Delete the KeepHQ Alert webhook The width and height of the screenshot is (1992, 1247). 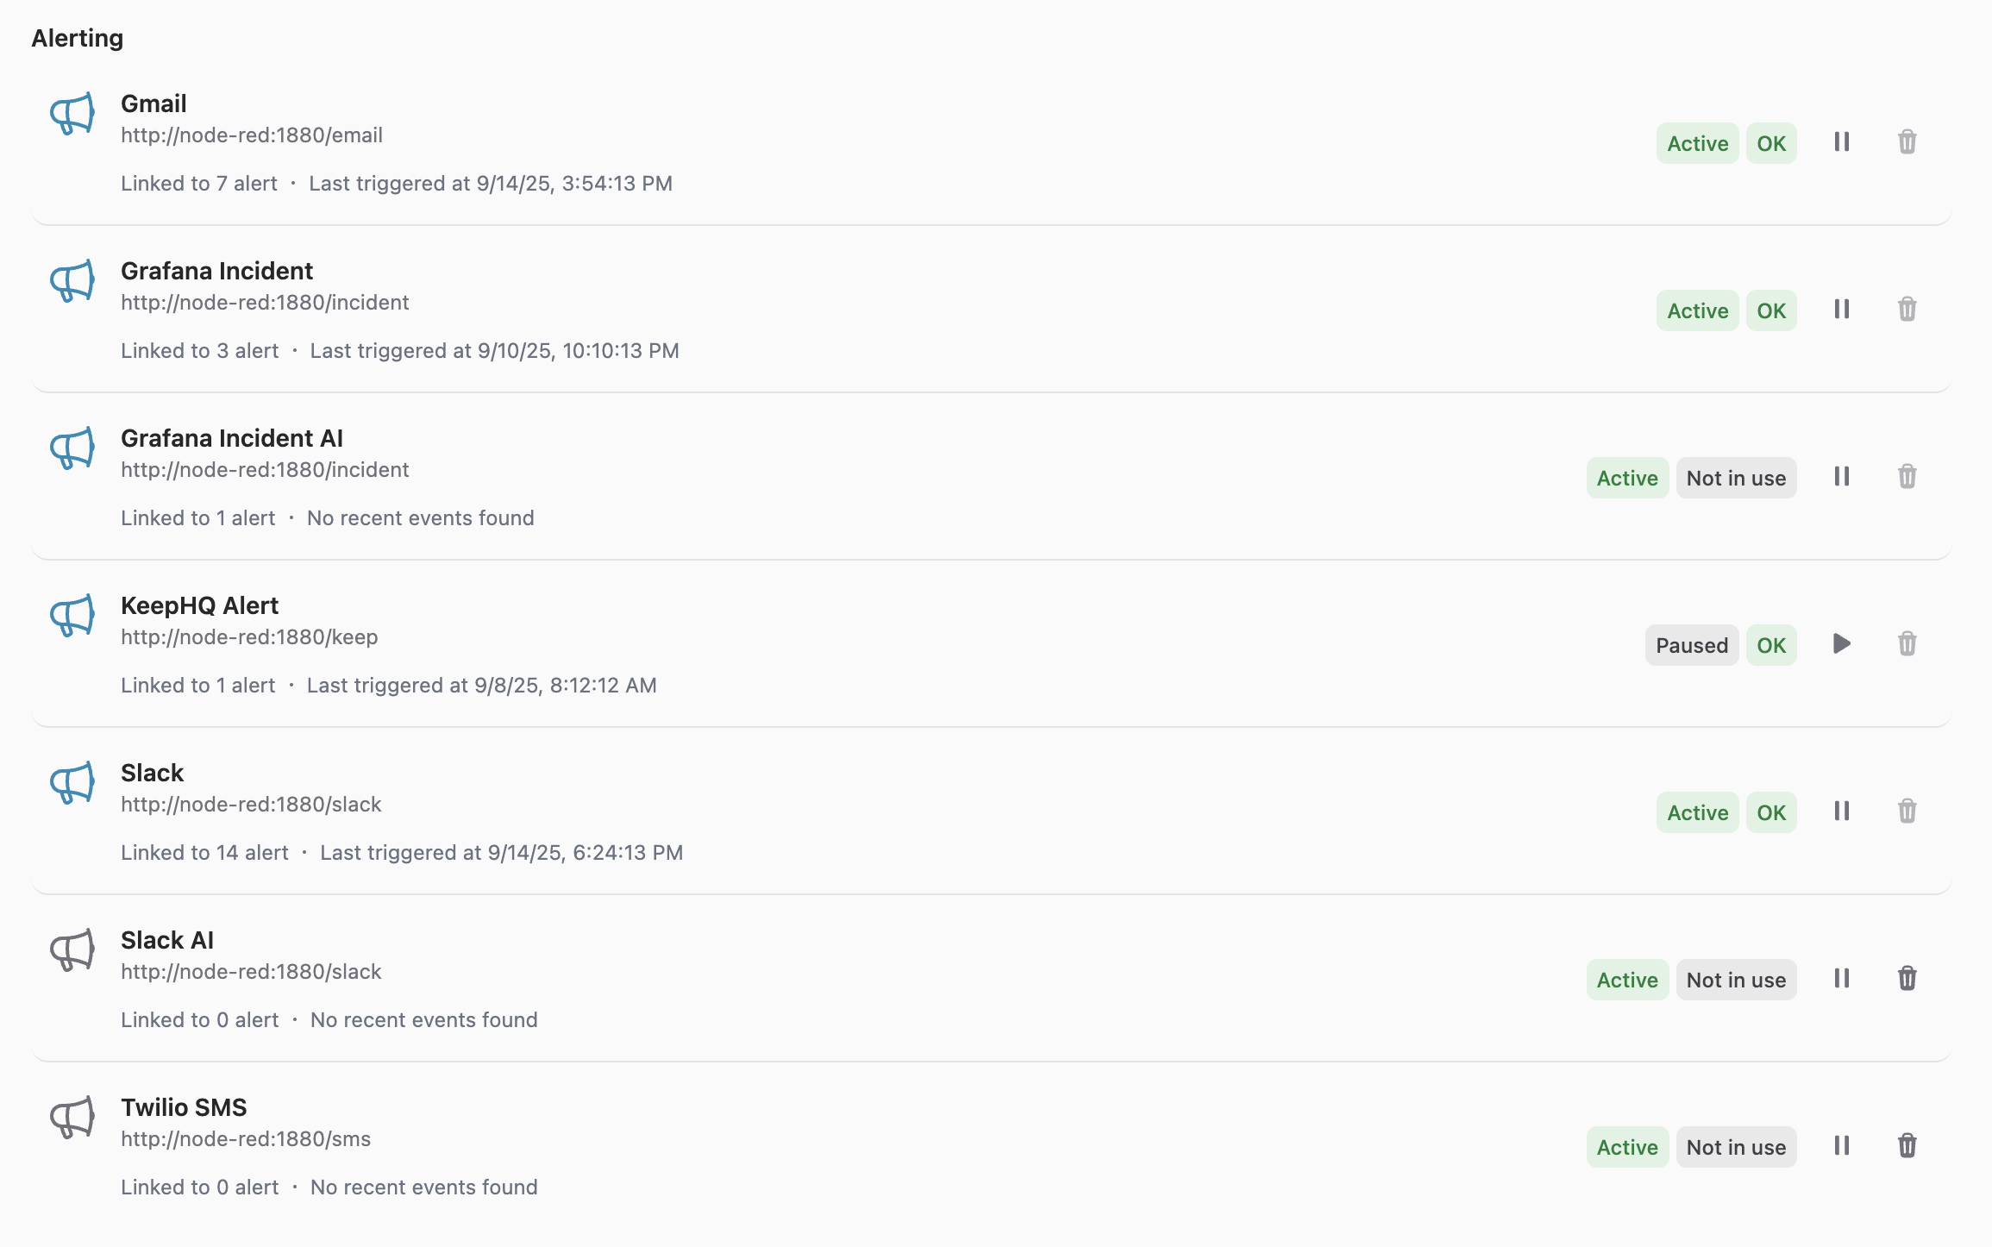[1907, 644]
